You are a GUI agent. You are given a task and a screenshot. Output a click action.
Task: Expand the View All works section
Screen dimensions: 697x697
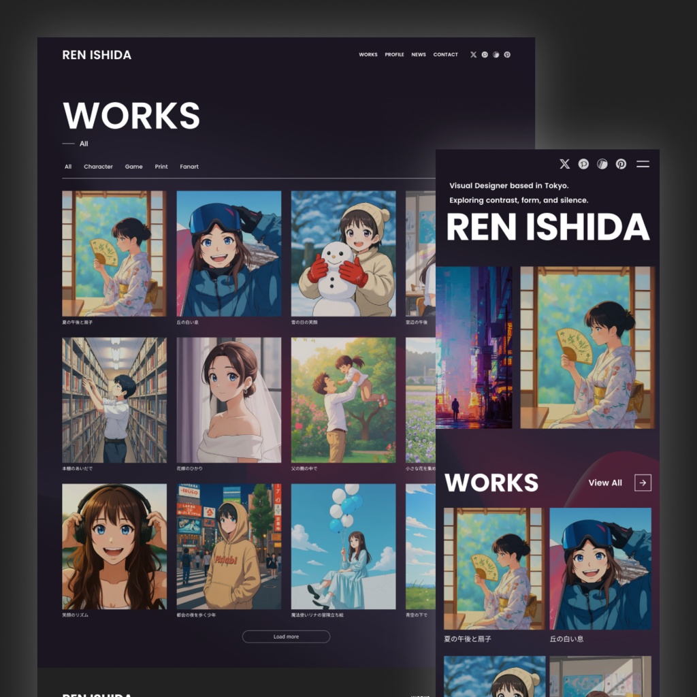pyautogui.click(x=605, y=483)
